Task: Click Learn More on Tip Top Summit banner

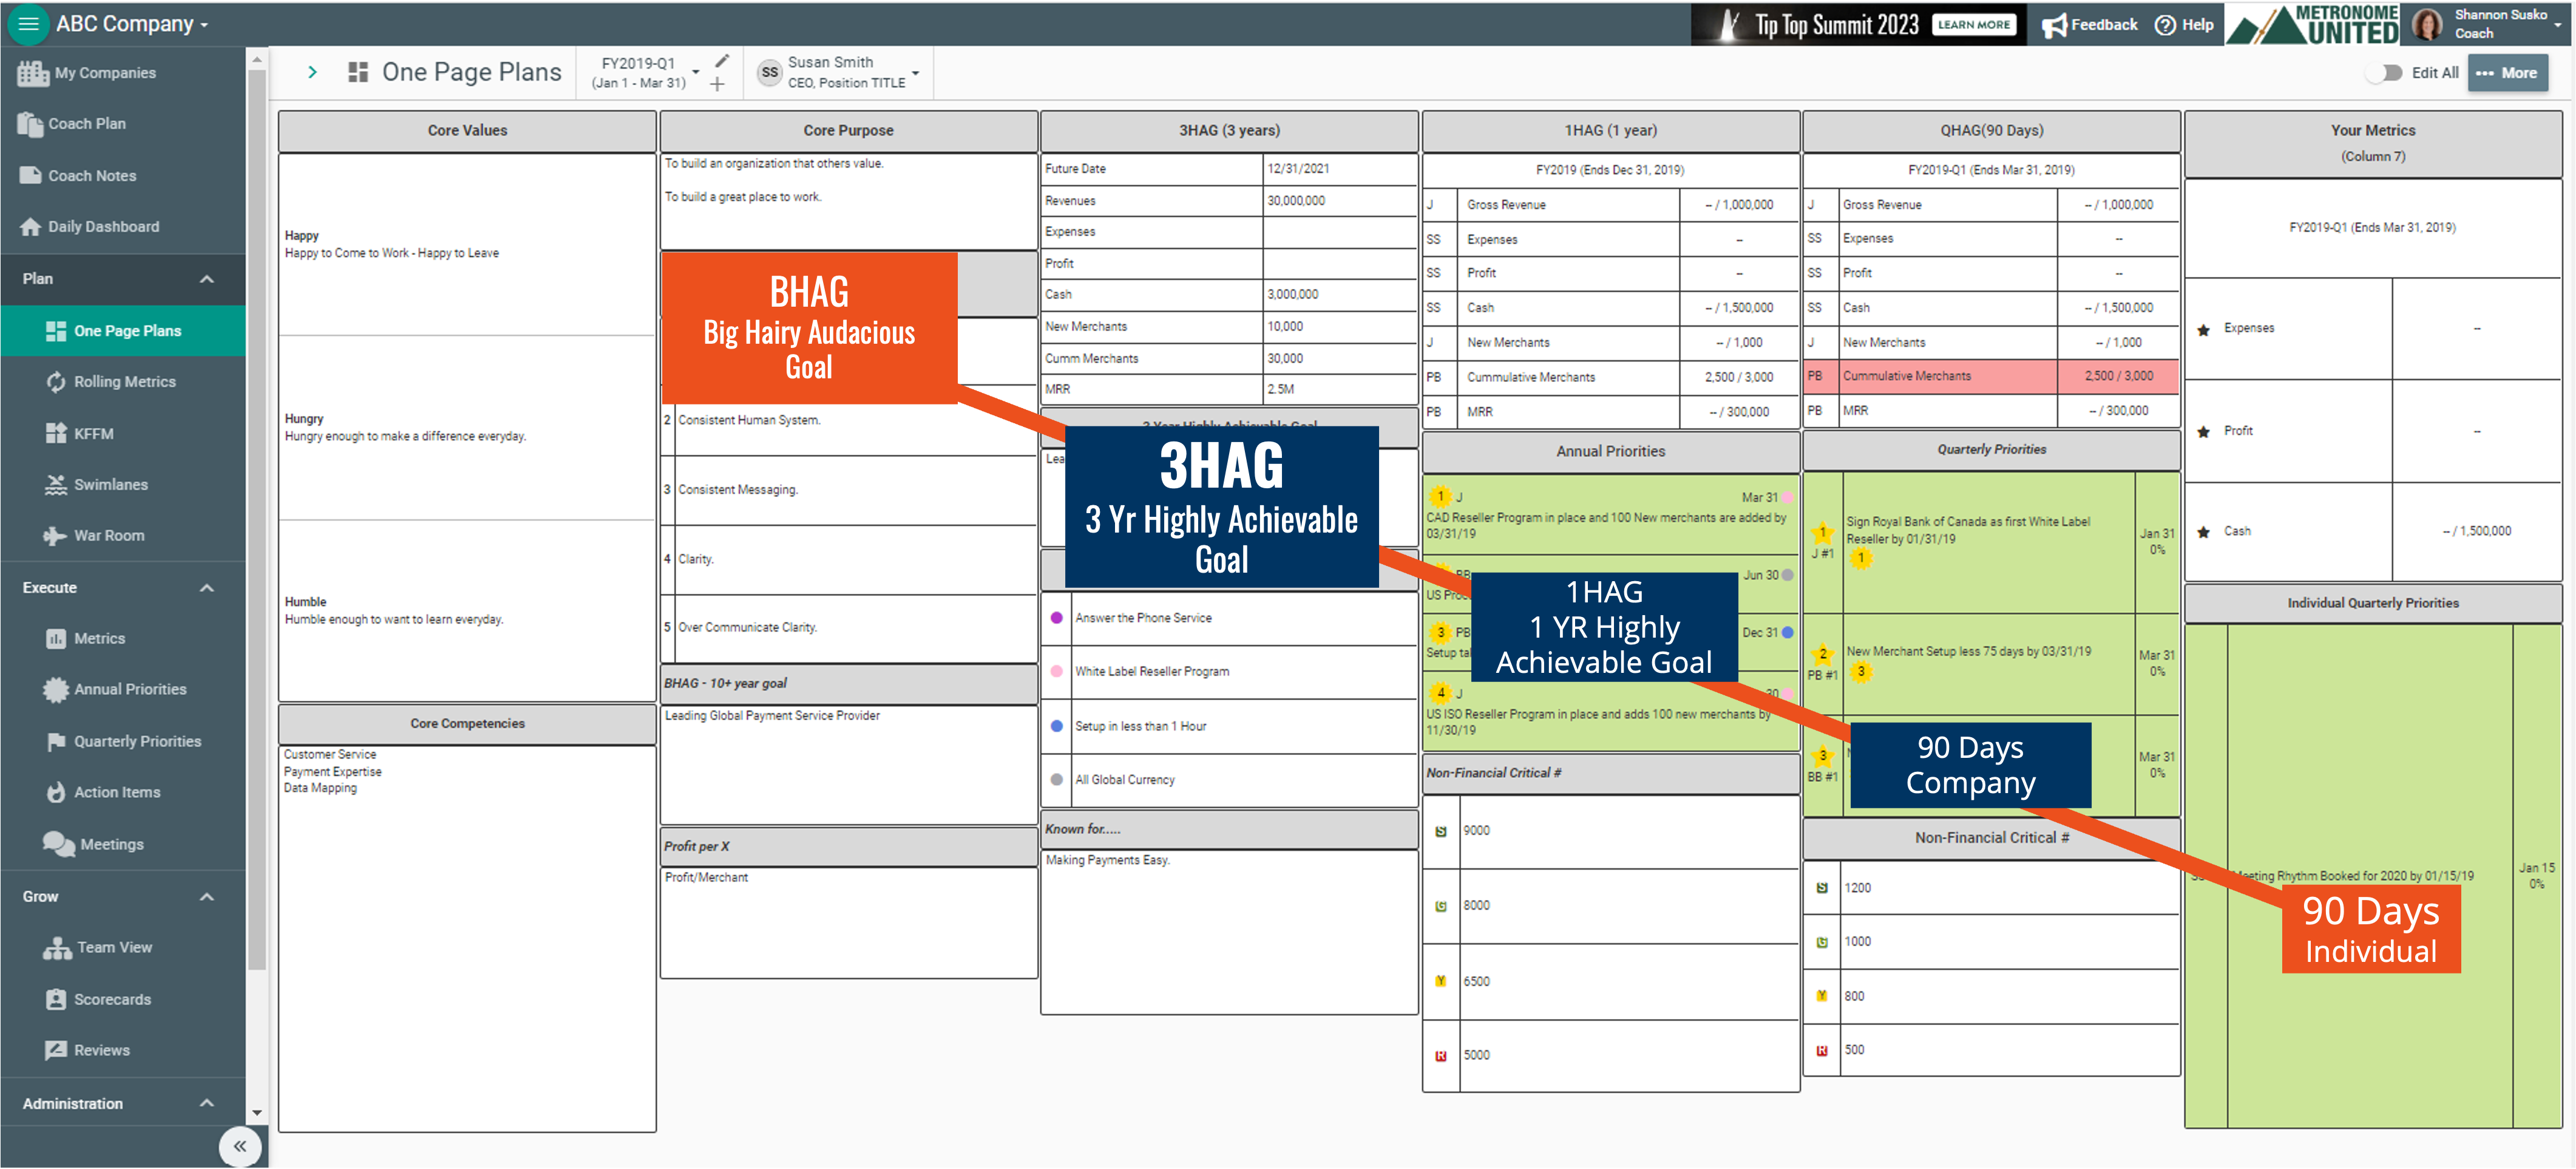Action: (x=1974, y=24)
